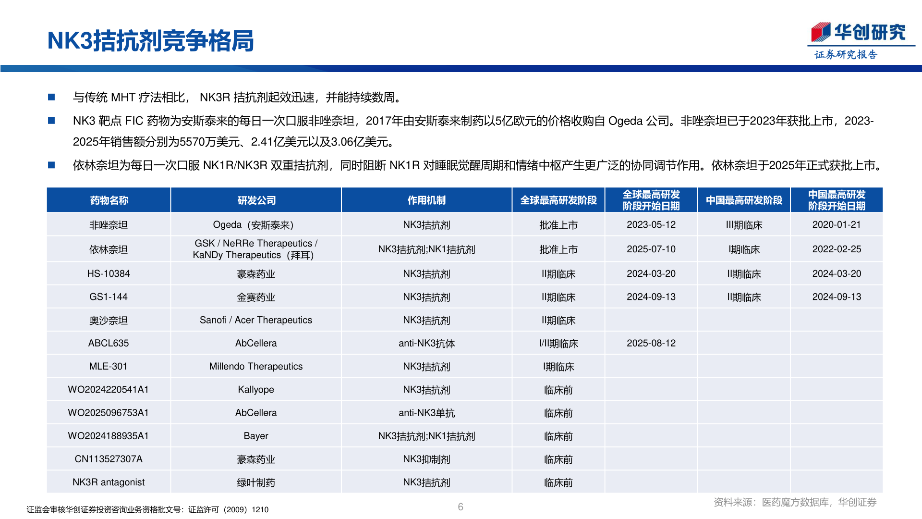Click the I/II期临床 stage cell
The width and height of the screenshot is (922, 519).
pyautogui.click(x=558, y=343)
